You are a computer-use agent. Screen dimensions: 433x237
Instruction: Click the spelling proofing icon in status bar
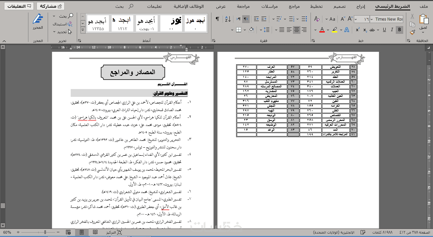tap(363, 232)
